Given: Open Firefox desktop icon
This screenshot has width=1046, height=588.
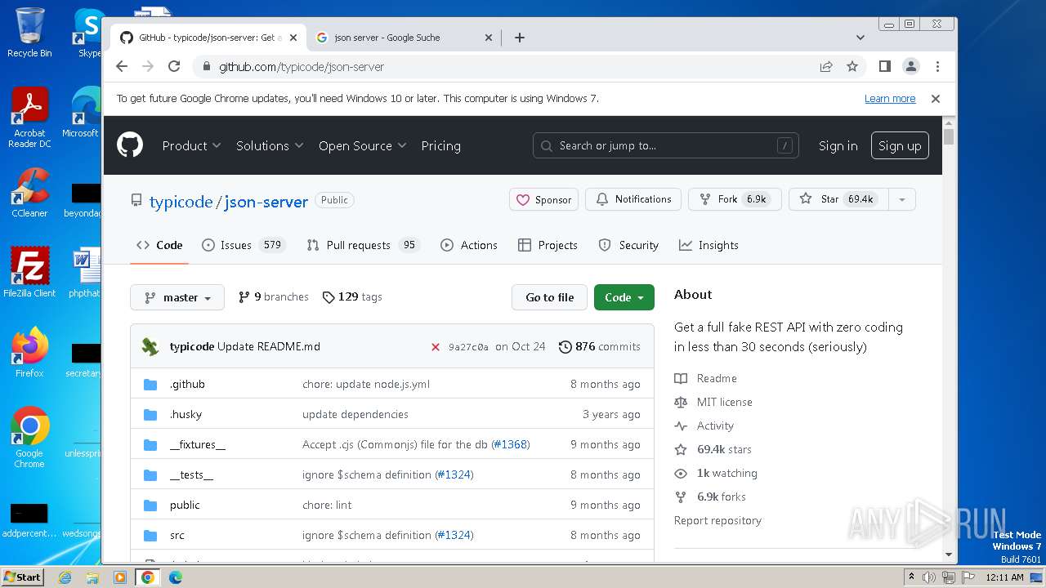Looking at the screenshot, I should pyautogui.click(x=29, y=352).
